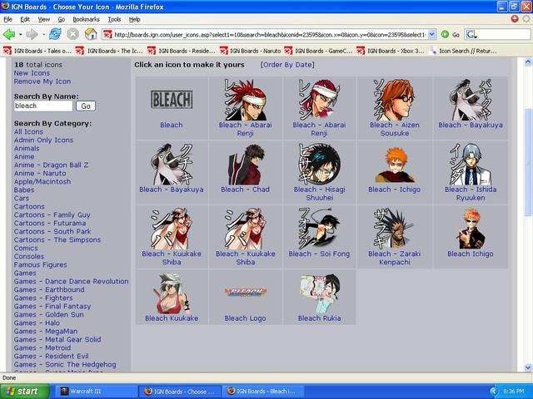Switch to Warcraft III taskbar button

click(96, 392)
